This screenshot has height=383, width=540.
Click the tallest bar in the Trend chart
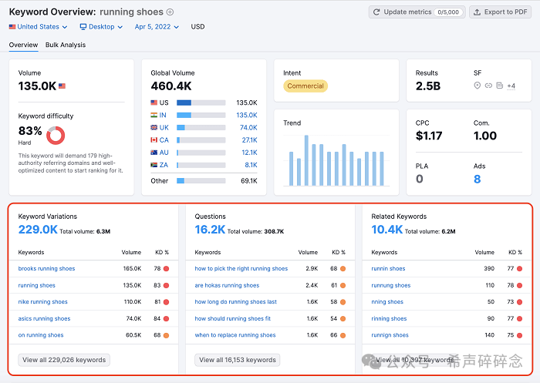(306, 161)
